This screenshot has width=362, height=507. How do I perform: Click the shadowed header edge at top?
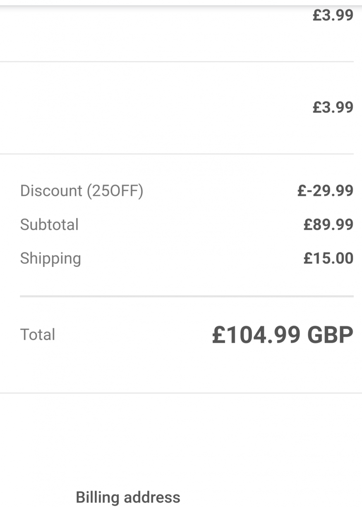[x=181, y=3]
